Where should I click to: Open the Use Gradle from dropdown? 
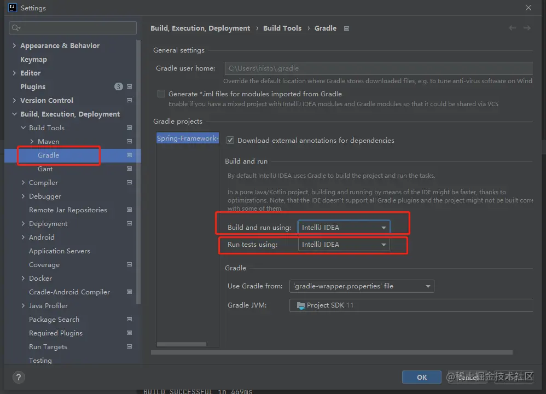[x=362, y=286]
